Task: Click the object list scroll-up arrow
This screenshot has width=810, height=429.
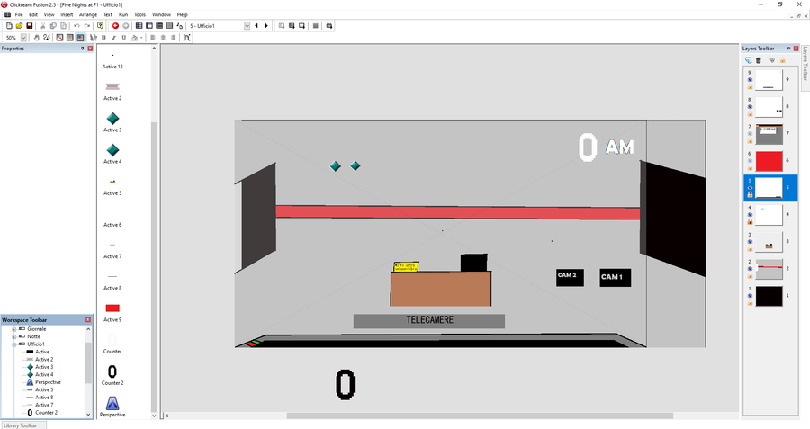Action: pyautogui.click(x=154, y=49)
